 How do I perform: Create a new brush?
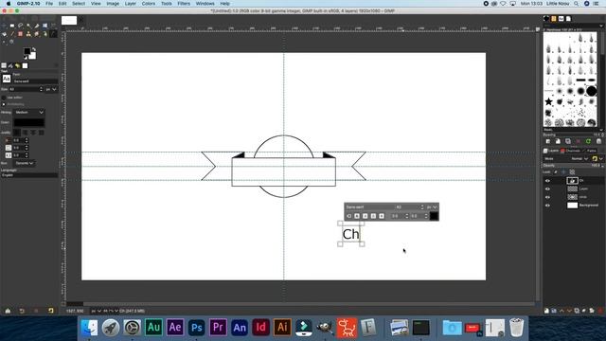coord(558,141)
